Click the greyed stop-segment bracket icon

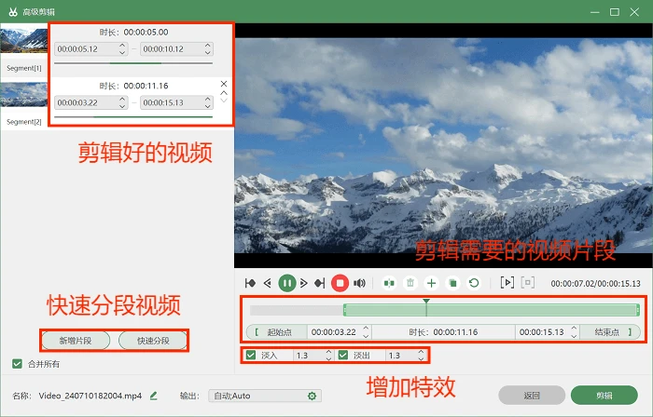pos(528,283)
